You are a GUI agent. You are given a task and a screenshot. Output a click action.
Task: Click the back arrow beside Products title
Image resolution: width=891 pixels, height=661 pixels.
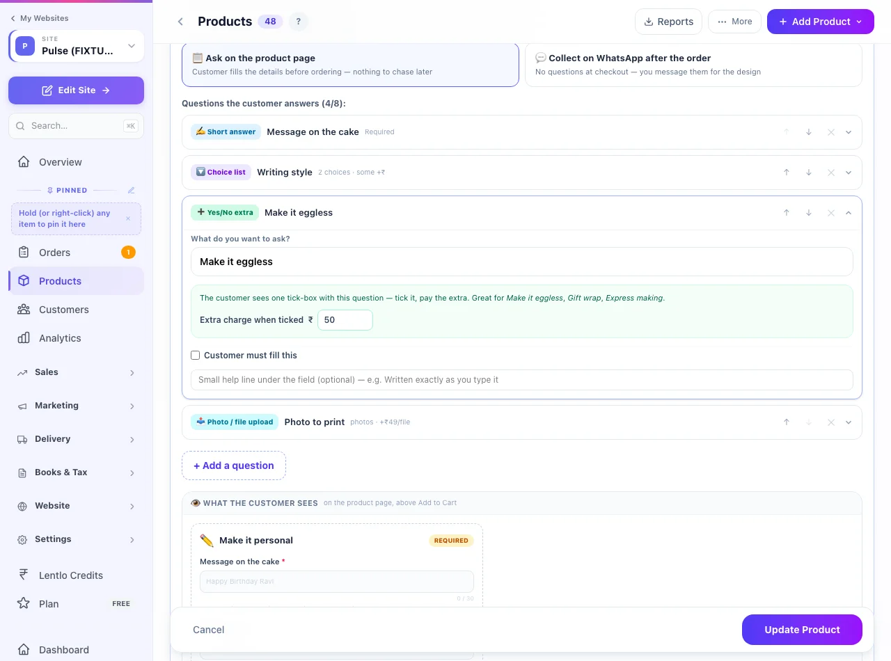click(180, 22)
